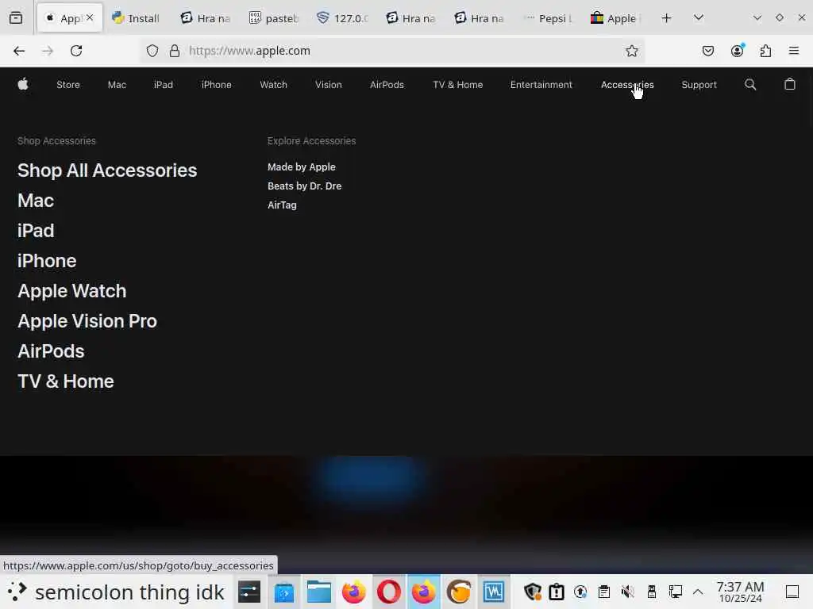
Task: Expand the list all tabs chevron
Action: pyautogui.click(x=699, y=17)
